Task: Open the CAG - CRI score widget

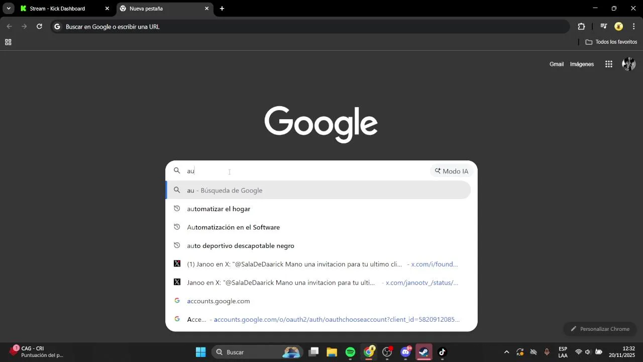Action: 36,352
